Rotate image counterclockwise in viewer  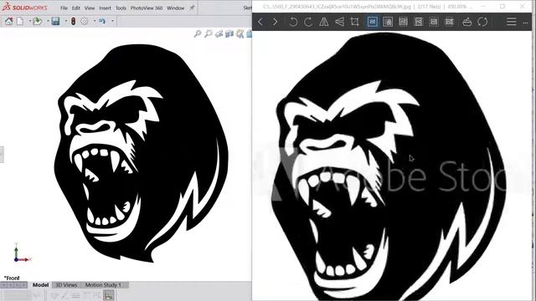click(x=293, y=22)
